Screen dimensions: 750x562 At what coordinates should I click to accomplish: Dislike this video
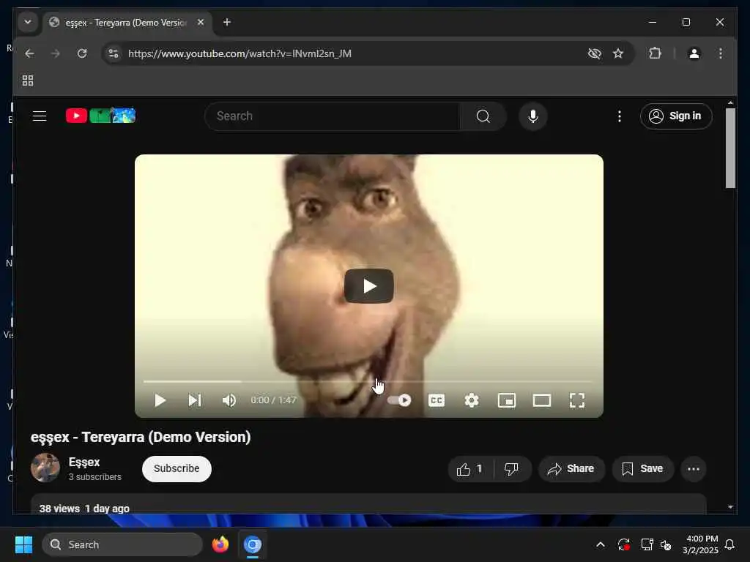click(x=512, y=469)
